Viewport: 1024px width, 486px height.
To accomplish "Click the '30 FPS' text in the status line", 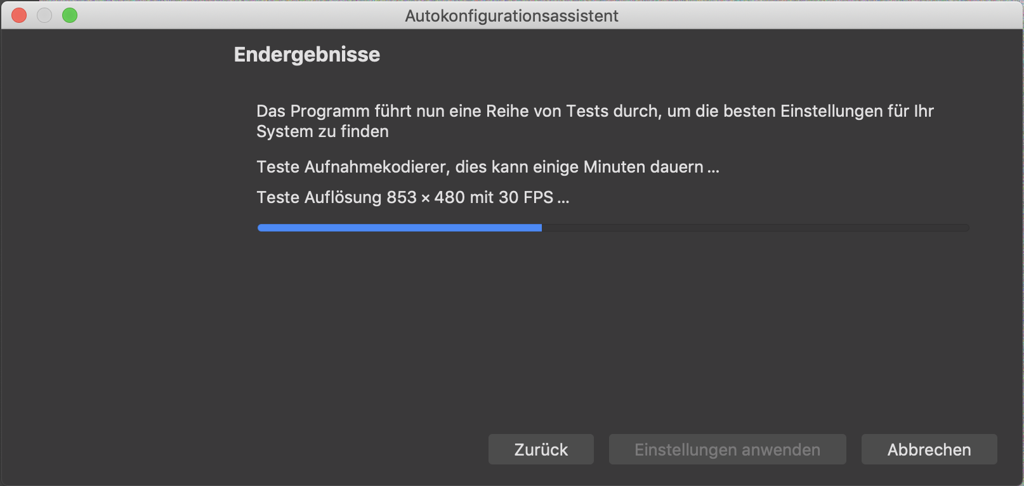I will [x=526, y=197].
